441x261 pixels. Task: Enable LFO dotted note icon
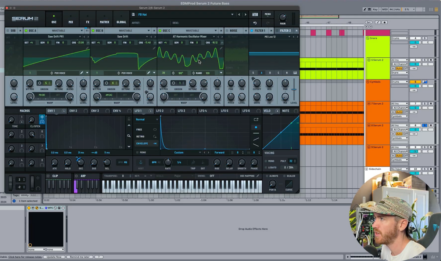coord(203,162)
